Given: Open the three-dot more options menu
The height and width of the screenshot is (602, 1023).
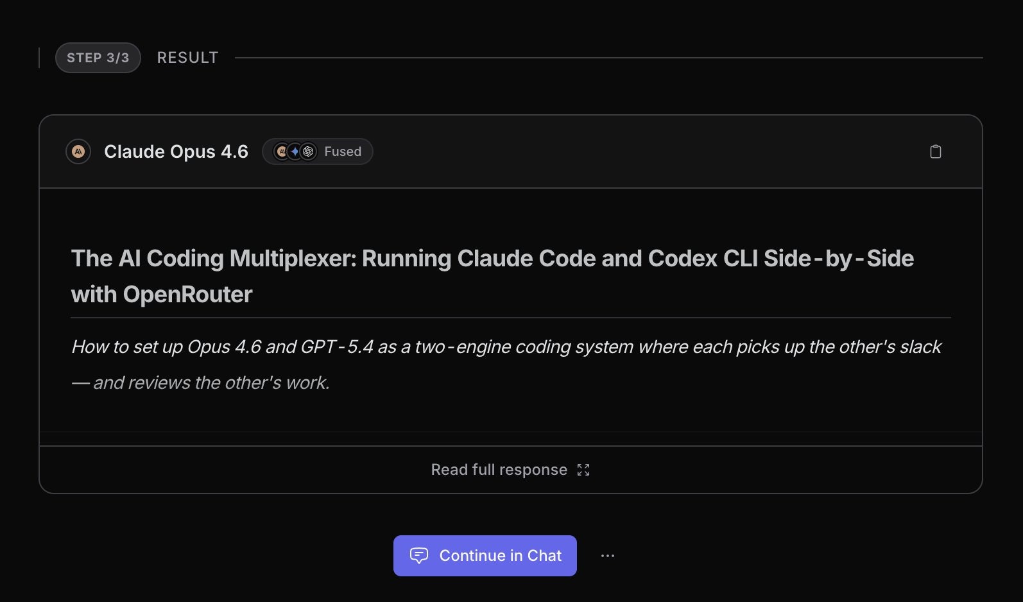Looking at the screenshot, I should [607, 556].
